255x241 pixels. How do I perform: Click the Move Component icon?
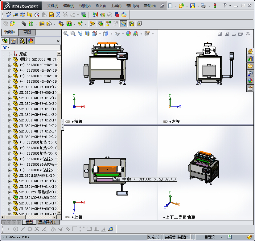[x=49, y=24]
